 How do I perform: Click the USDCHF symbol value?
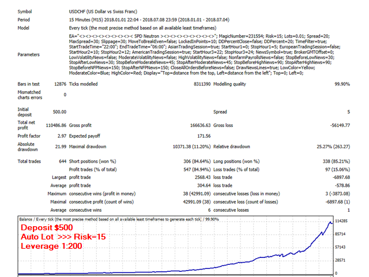pyautogui.click(x=103, y=12)
